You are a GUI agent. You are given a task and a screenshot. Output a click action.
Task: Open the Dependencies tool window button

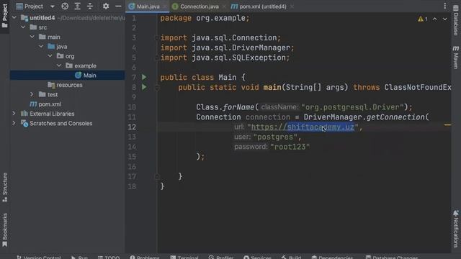[x=332, y=257]
